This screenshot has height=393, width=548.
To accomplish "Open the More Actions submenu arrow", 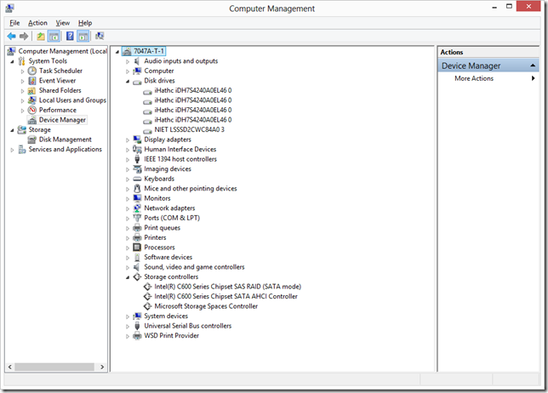I will tap(533, 78).
